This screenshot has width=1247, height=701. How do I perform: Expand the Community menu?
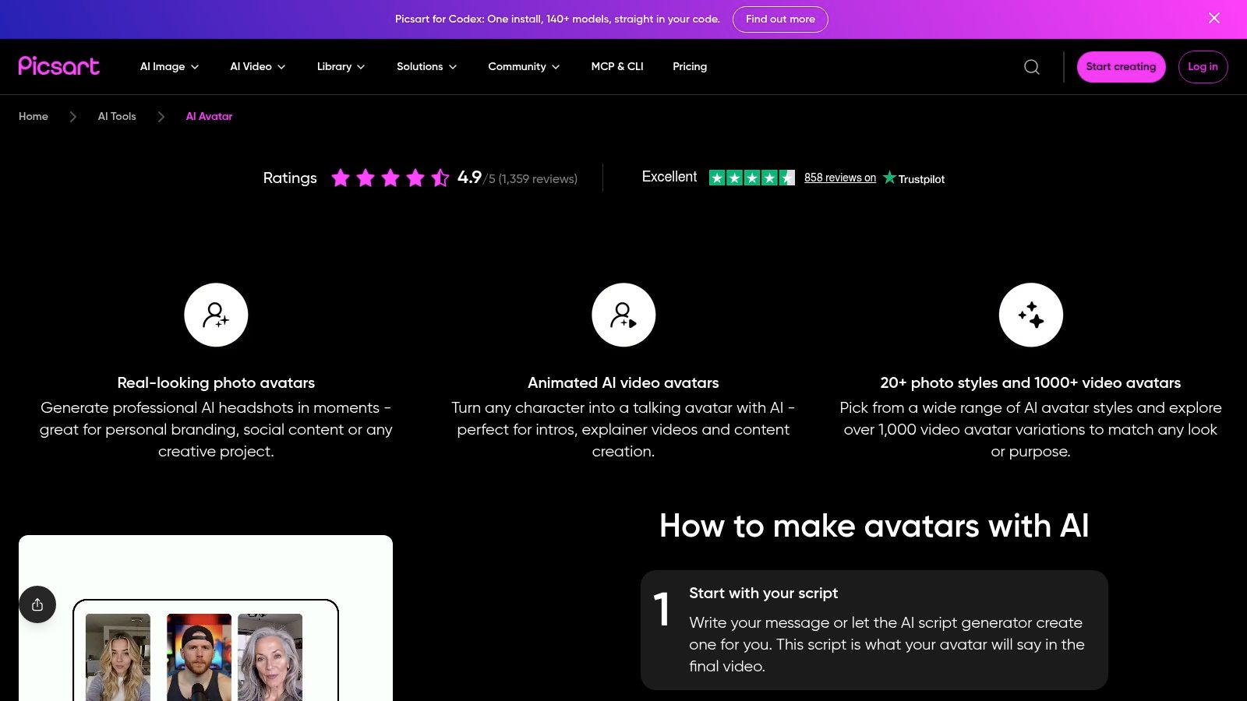pos(524,67)
